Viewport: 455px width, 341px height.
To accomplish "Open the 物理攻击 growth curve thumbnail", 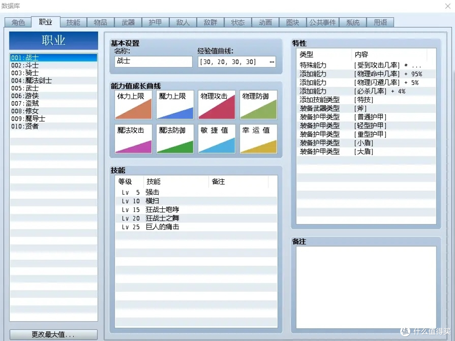I will pyautogui.click(x=217, y=105).
